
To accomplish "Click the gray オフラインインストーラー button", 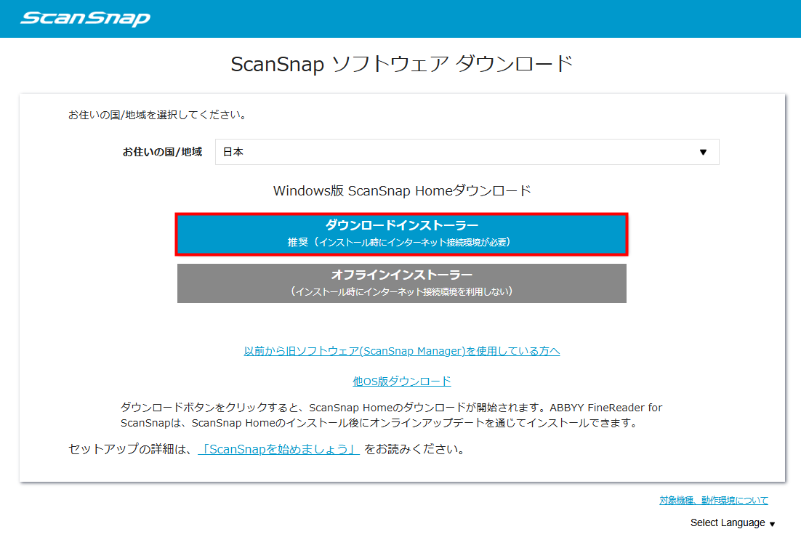I will (x=401, y=283).
